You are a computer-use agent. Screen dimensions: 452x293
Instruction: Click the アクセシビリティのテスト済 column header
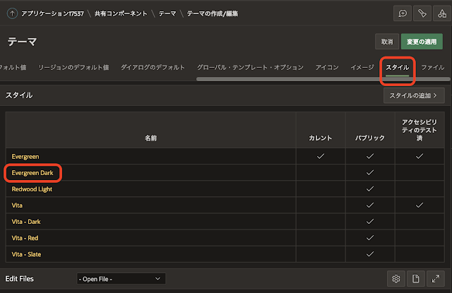(420, 130)
